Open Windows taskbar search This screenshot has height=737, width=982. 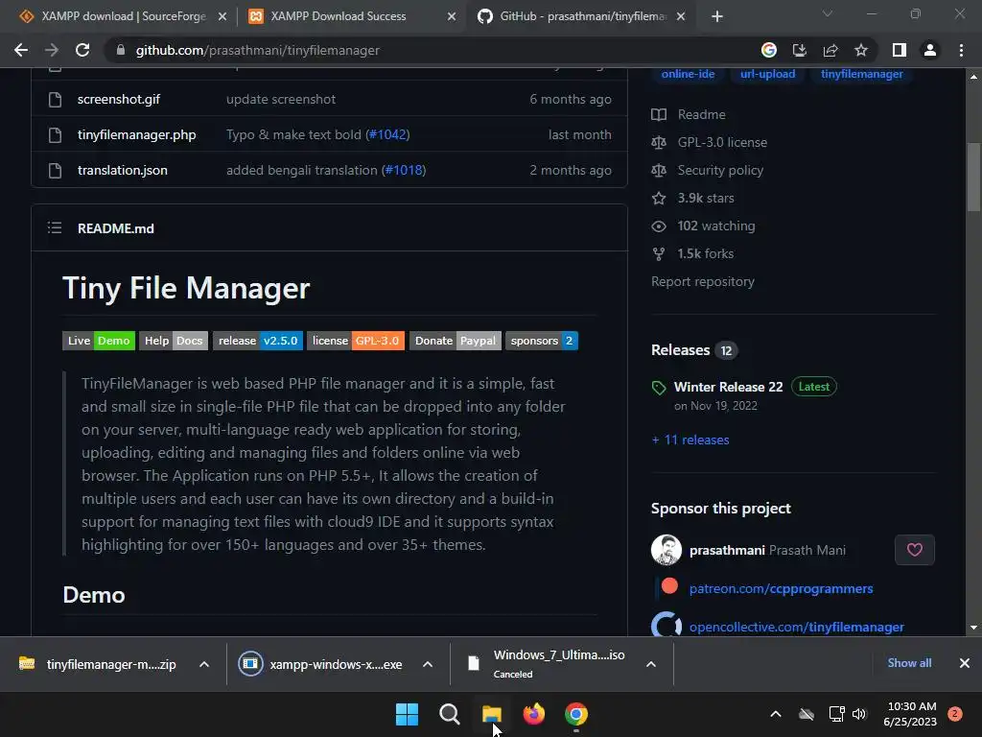(449, 714)
